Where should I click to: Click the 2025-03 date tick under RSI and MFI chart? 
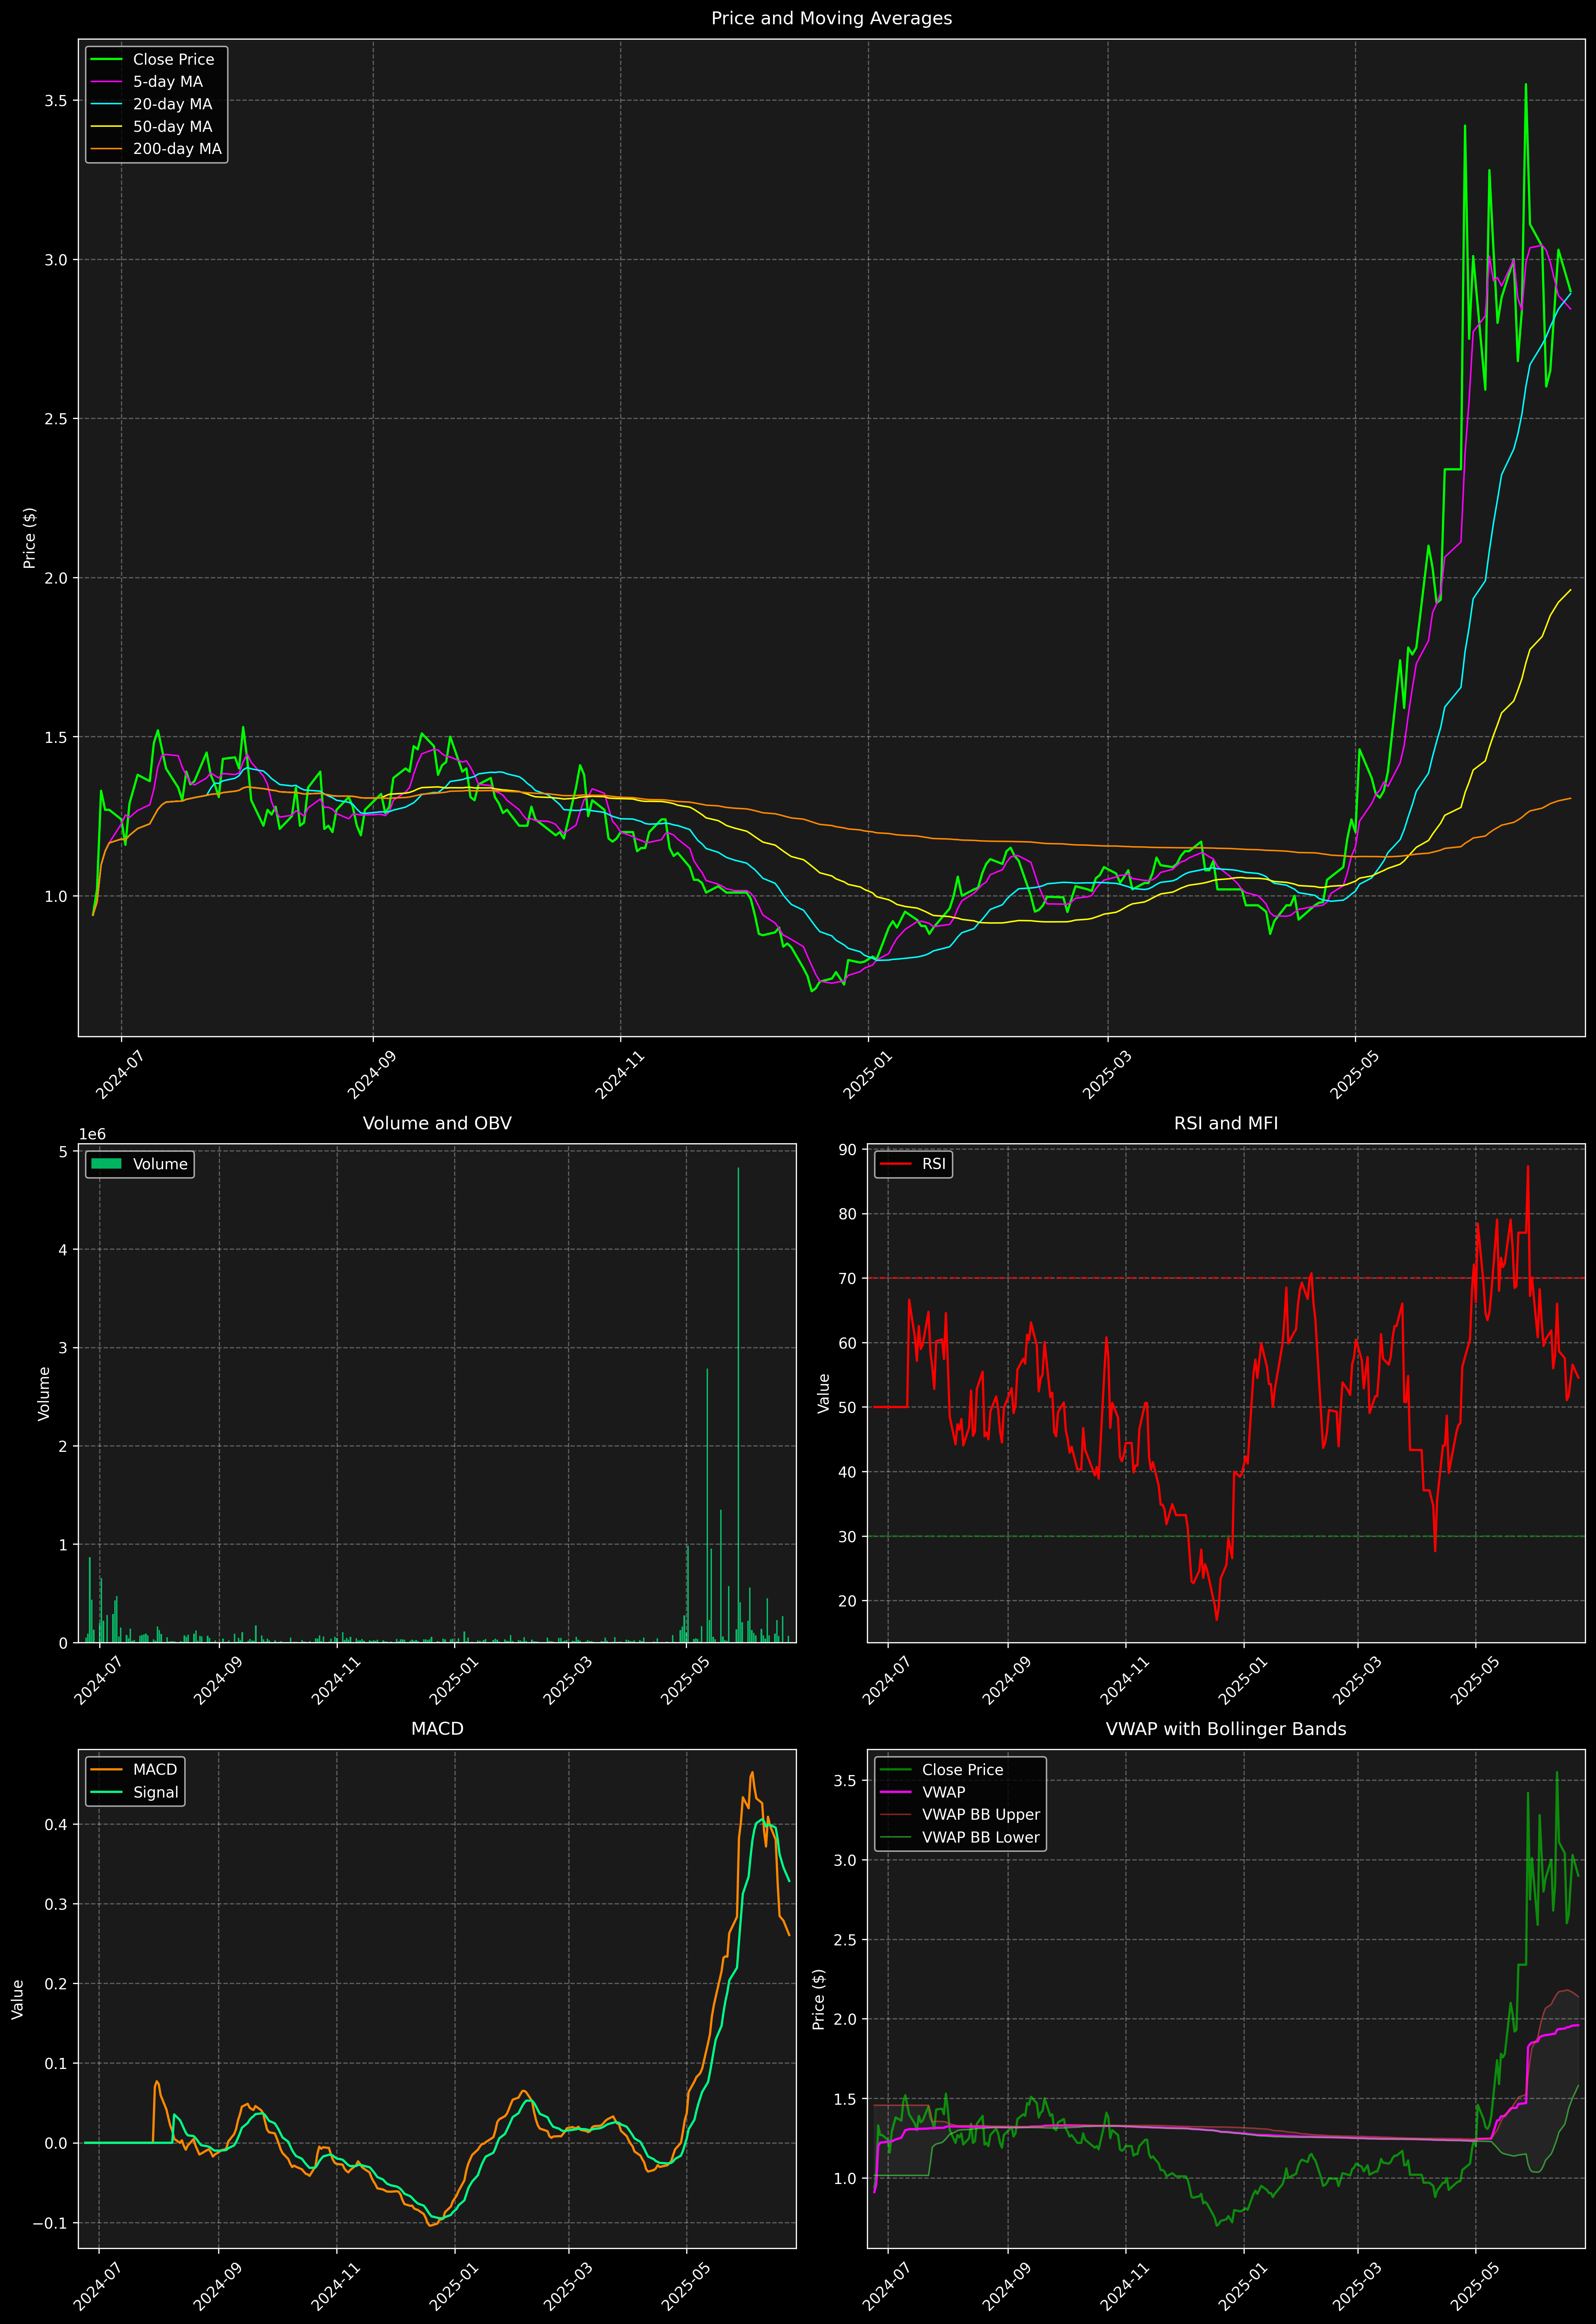coord(1357,1680)
